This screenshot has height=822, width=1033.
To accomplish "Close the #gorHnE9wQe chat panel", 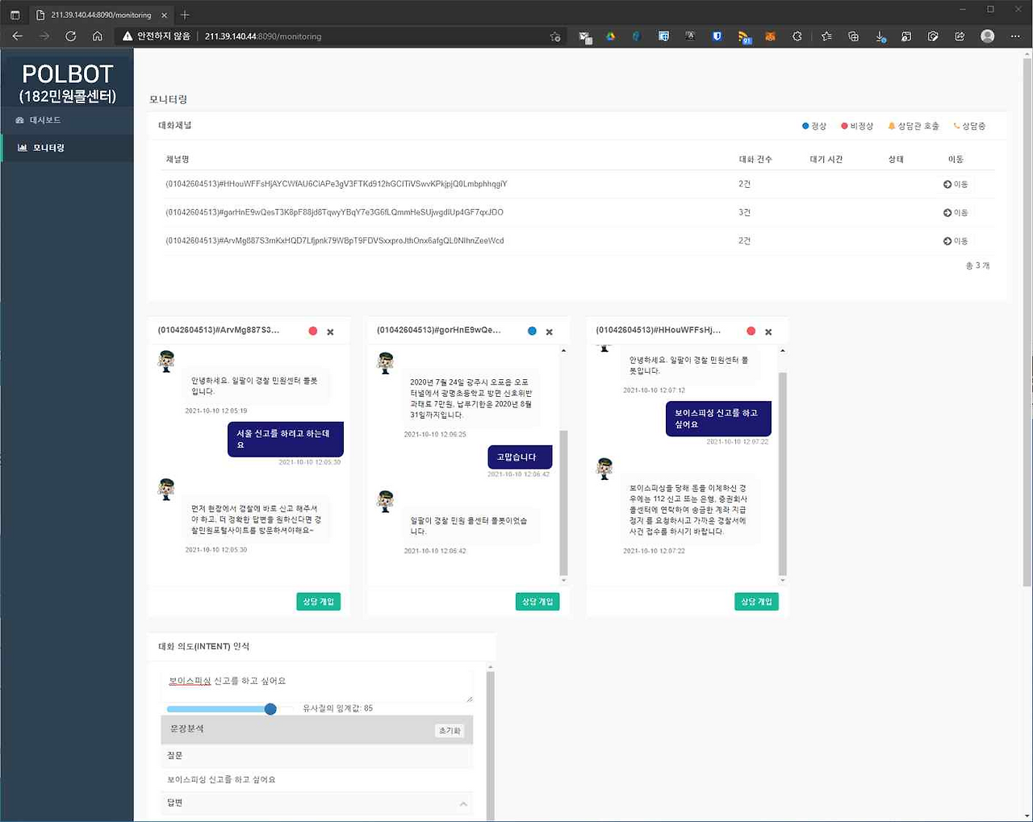I will coord(550,332).
